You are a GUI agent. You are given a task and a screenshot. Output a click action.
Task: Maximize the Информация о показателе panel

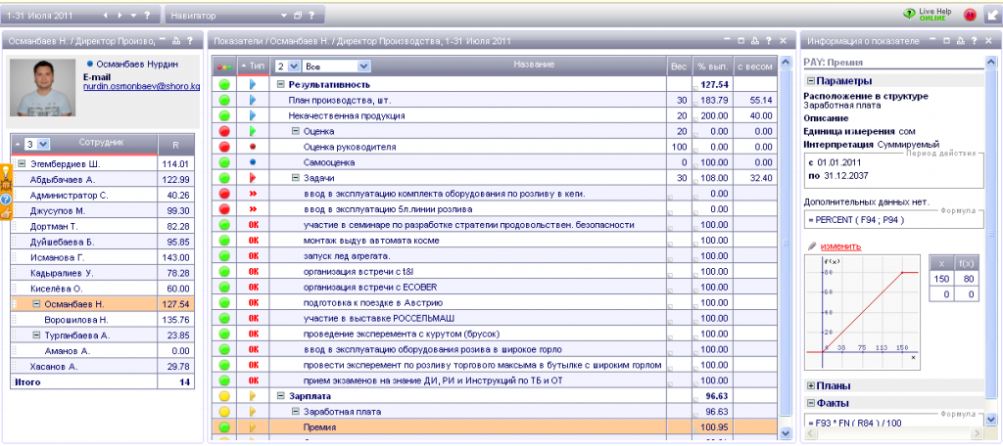947,41
